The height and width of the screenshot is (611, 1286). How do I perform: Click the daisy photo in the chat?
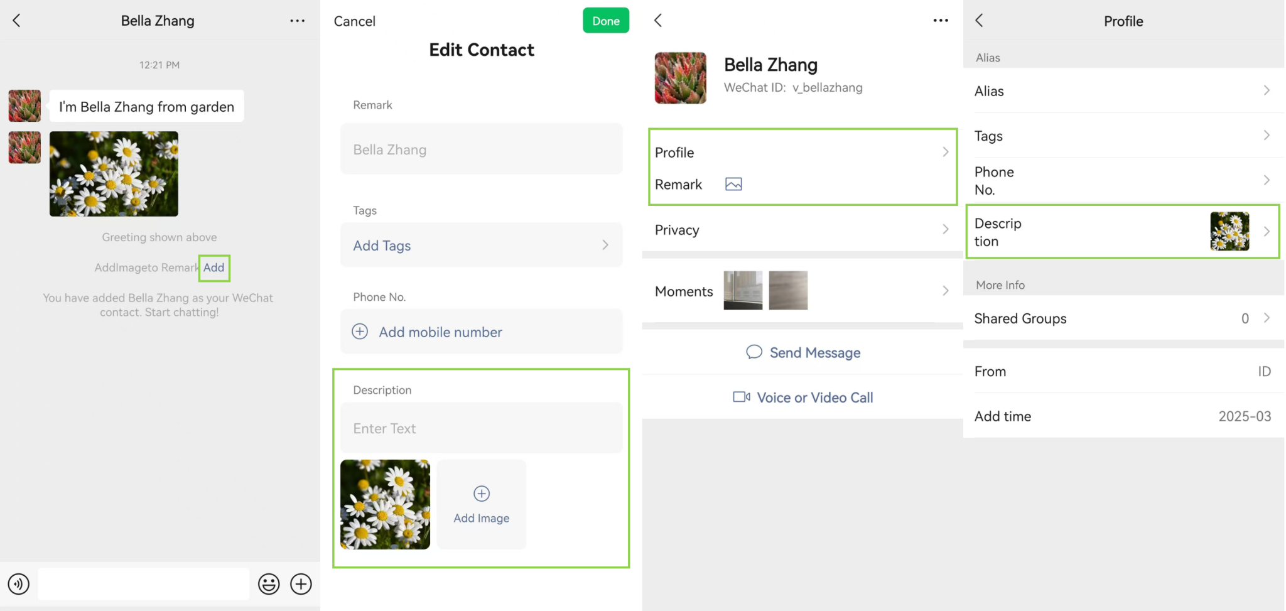point(113,174)
